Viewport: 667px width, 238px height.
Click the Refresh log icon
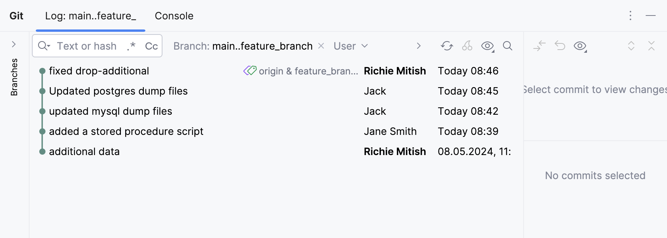pyautogui.click(x=447, y=46)
